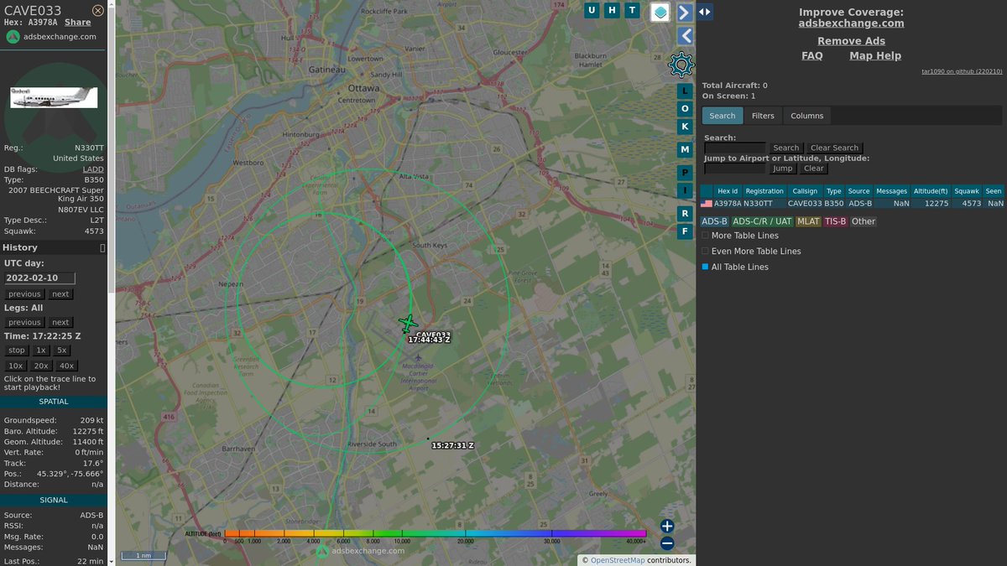Open the LADD DB flags link
This screenshot has height=566, width=1007.
[x=93, y=169]
